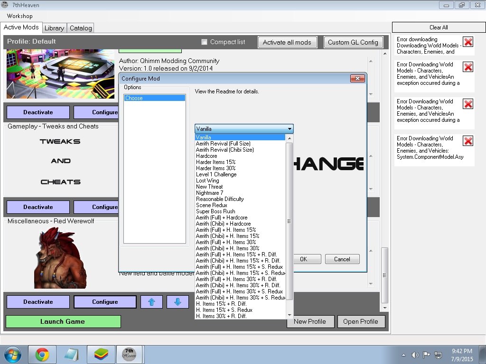Viewport: 486px width, 364px height.
Task: Open Action Center flag icon
Action: click(x=427, y=355)
